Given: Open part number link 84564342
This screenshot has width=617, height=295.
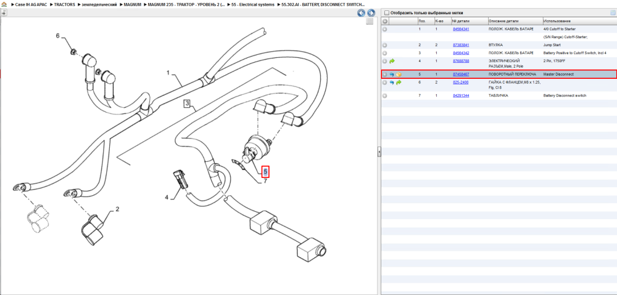Looking at the screenshot, I should tap(461, 52).
